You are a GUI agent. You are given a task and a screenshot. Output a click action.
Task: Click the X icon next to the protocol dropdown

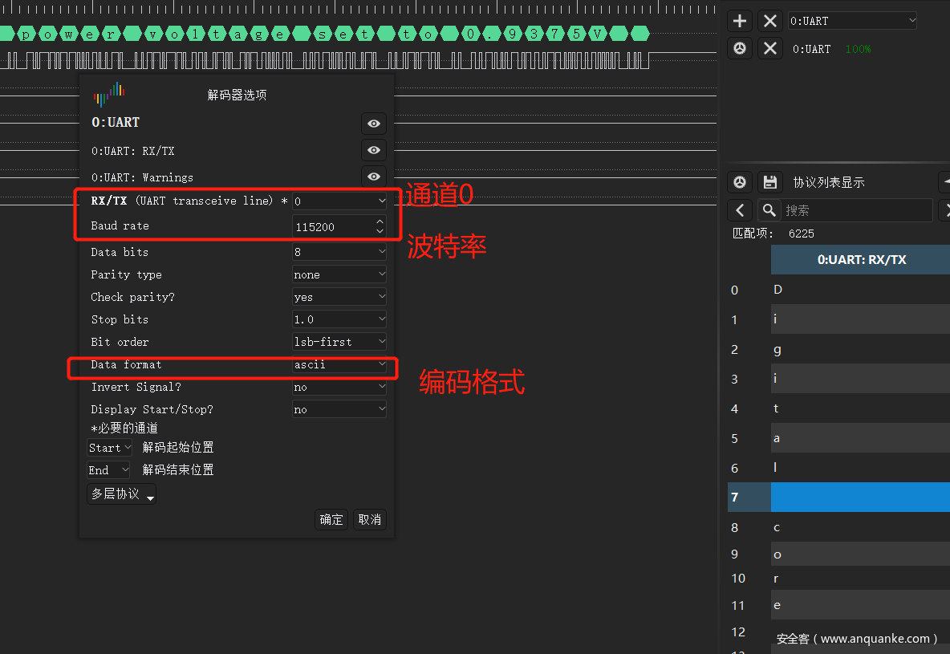tap(770, 21)
